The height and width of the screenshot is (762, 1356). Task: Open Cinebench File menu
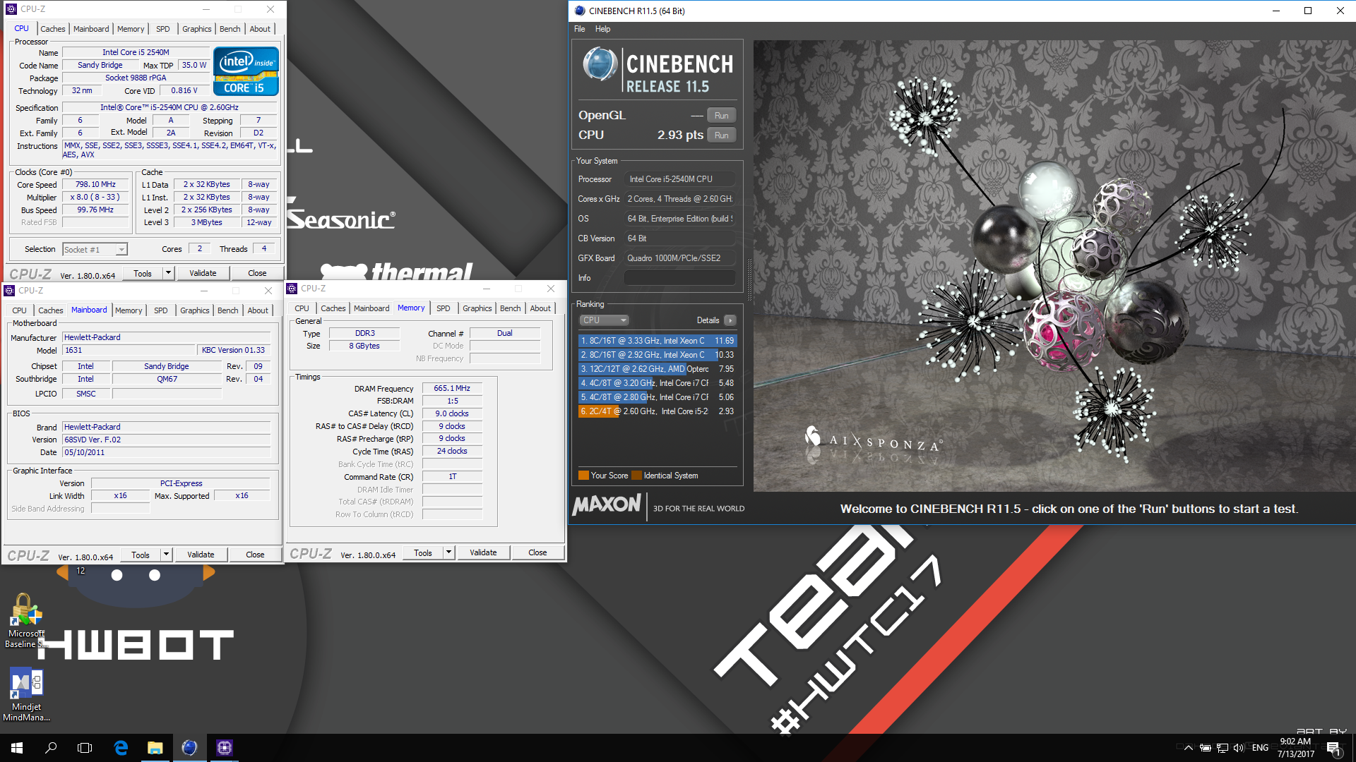point(580,29)
